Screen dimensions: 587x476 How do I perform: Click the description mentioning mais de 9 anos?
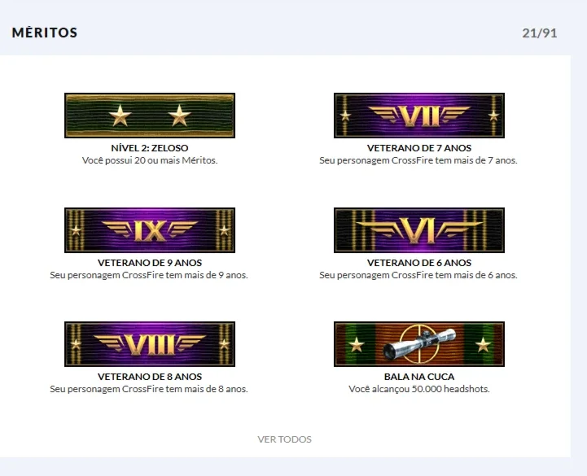149,275
